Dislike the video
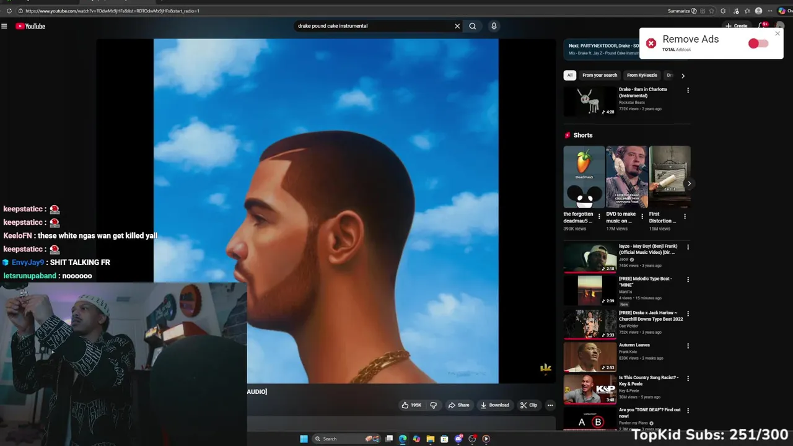793x446 pixels. [433, 405]
